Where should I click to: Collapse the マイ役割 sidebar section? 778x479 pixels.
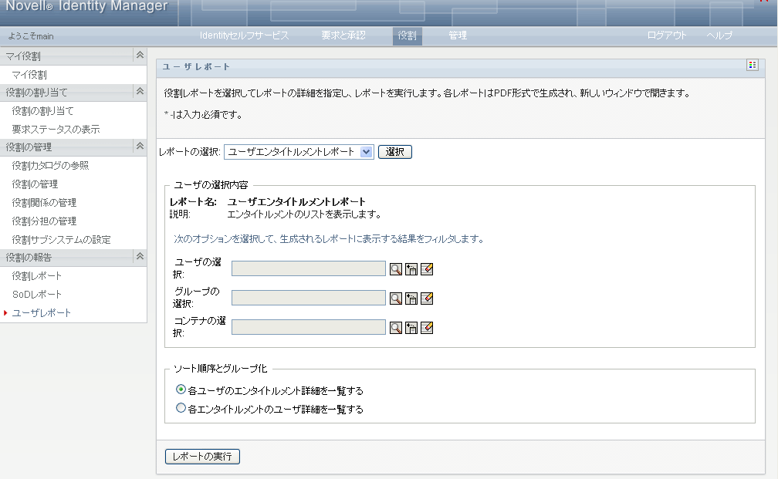click(x=140, y=56)
